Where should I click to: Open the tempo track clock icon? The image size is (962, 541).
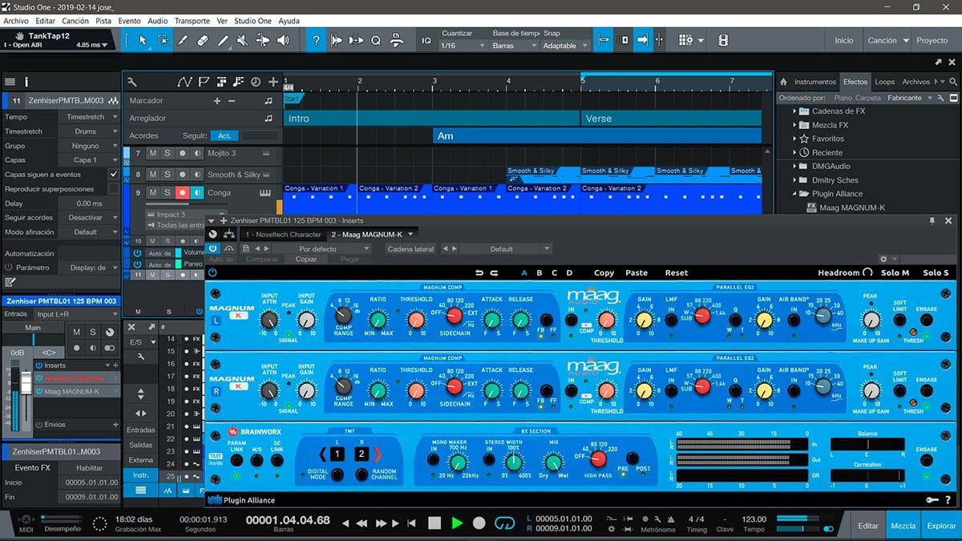pyautogui.click(x=256, y=82)
